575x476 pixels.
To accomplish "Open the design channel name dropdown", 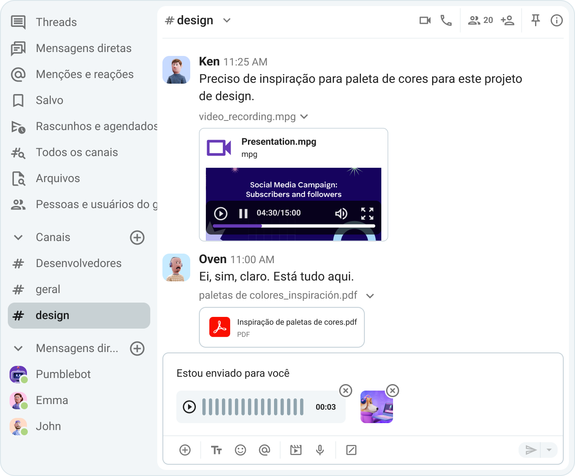I will coord(227,20).
